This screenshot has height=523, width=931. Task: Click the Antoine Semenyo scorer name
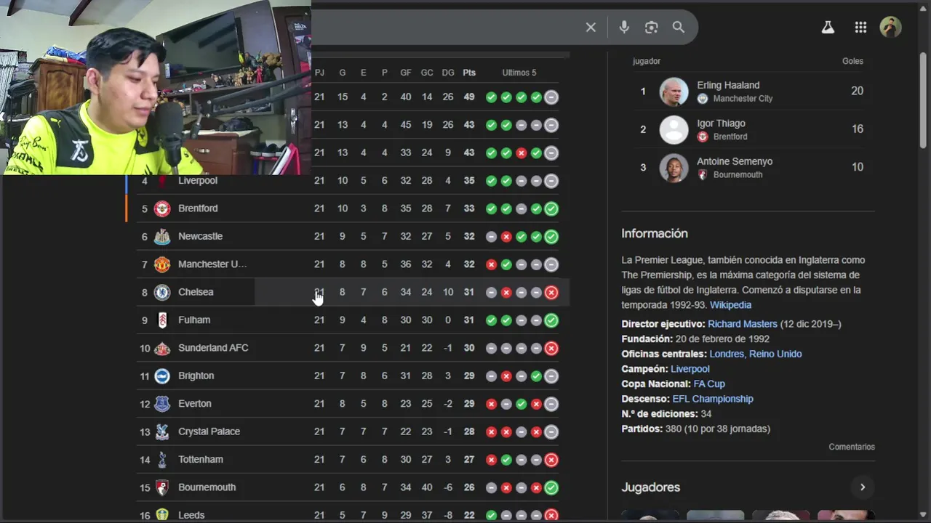tap(735, 161)
